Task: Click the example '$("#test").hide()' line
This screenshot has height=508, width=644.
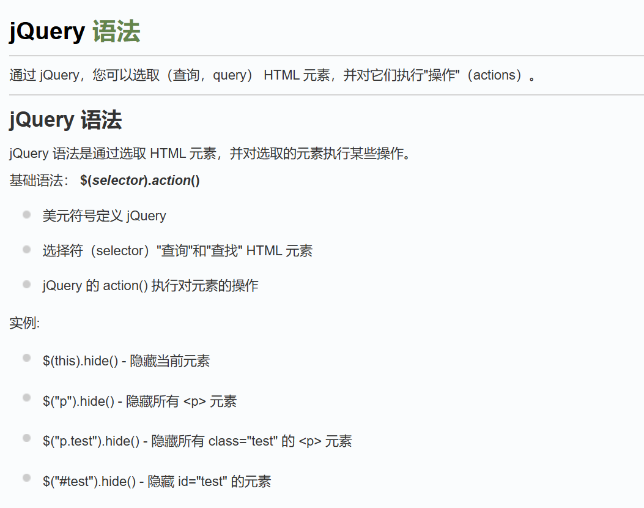Action: [x=157, y=481]
